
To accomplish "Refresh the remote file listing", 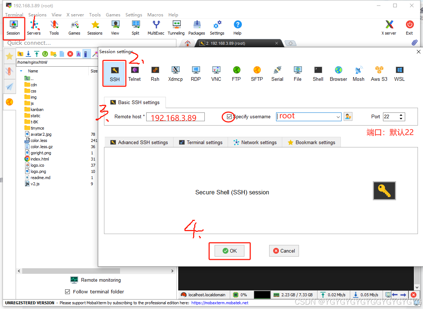I will [45, 54].
